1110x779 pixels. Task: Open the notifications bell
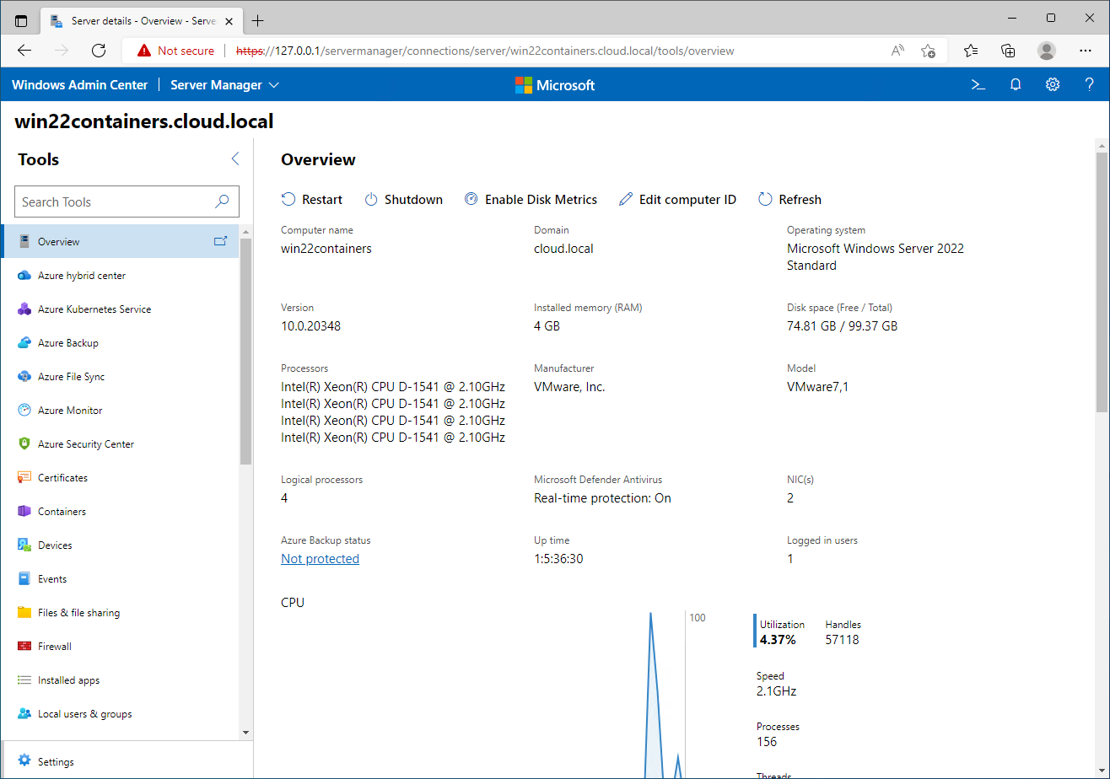pos(1016,84)
